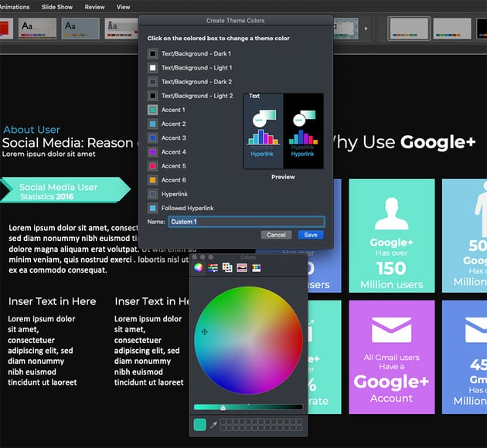Click the Name field containing Custom 1
487x448 pixels.
coord(246,222)
